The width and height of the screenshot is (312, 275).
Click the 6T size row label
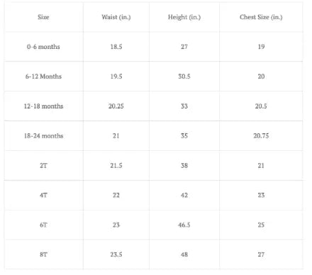point(43,225)
